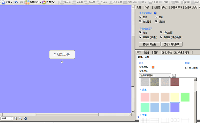
Task: Click the redo arrow icon
Action: [x=21, y=2]
